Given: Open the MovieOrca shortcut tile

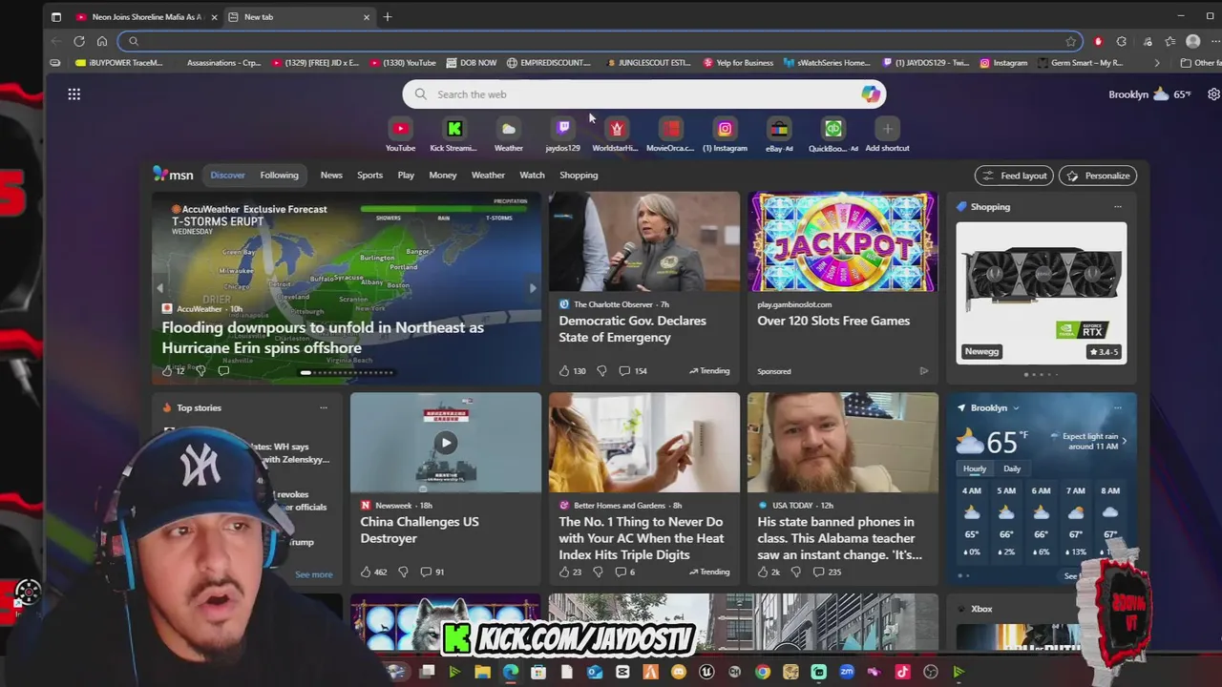Looking at the screenshot, I should pos(670,135).
